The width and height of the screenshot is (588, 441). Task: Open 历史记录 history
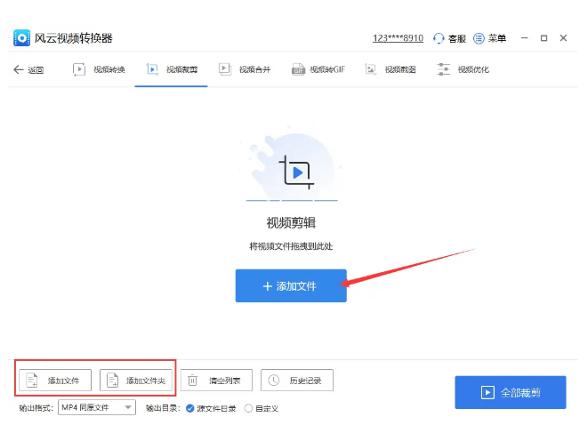pyautogui.click(x=297, y=381)
